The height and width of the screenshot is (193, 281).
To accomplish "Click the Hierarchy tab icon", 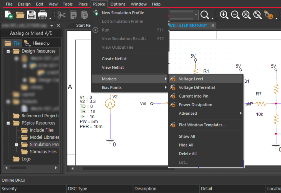I will click(27, 43).
